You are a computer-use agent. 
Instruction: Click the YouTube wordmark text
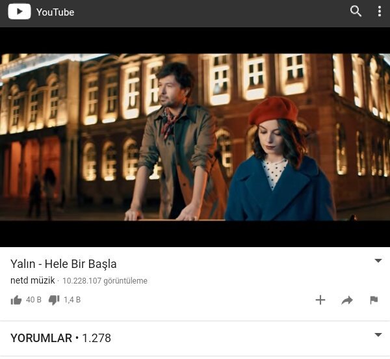coord(55,12)
